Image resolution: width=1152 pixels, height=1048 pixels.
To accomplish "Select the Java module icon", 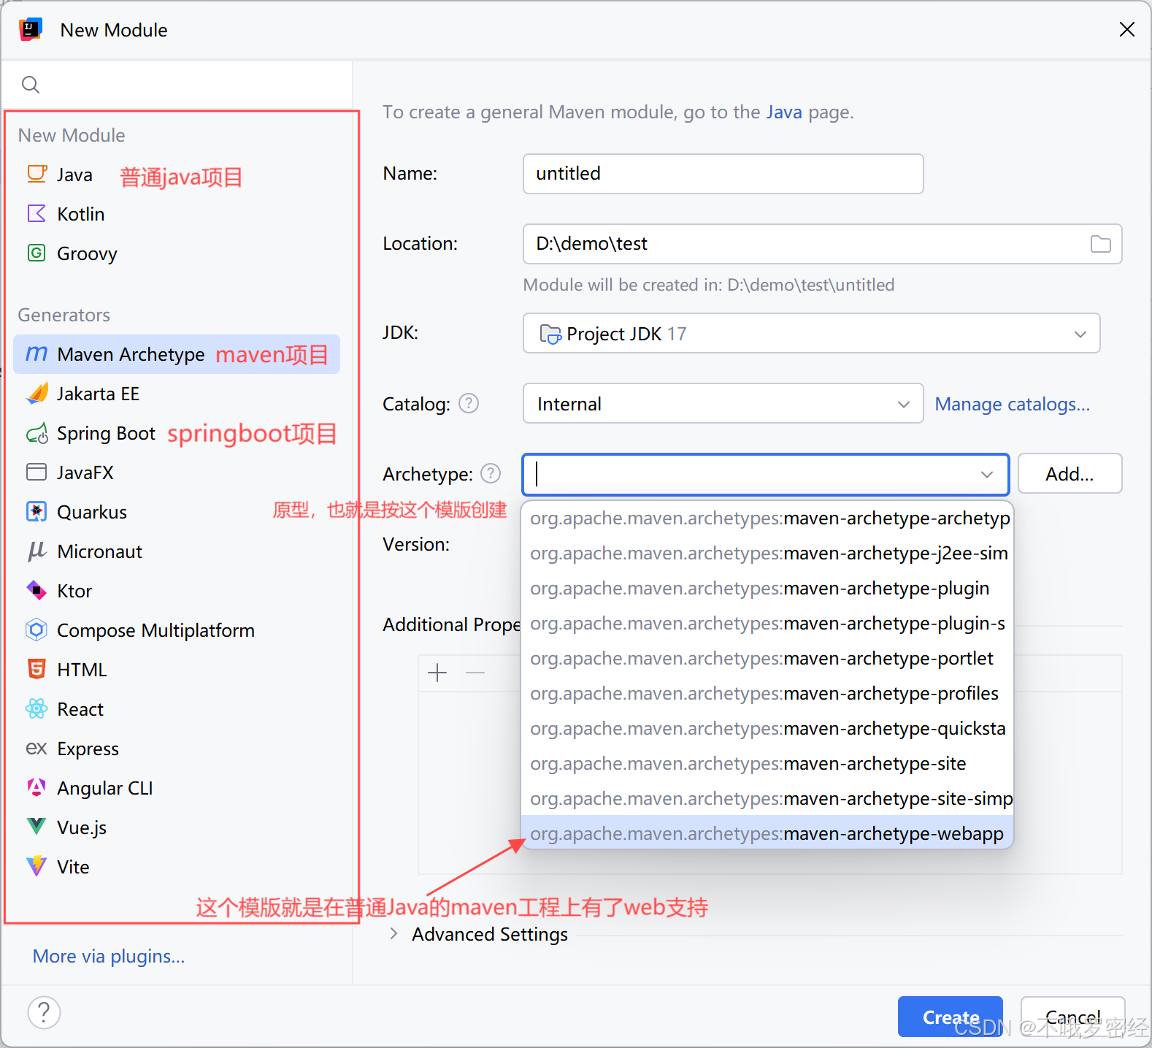I will pyautogui.click(x=37, y=174).
